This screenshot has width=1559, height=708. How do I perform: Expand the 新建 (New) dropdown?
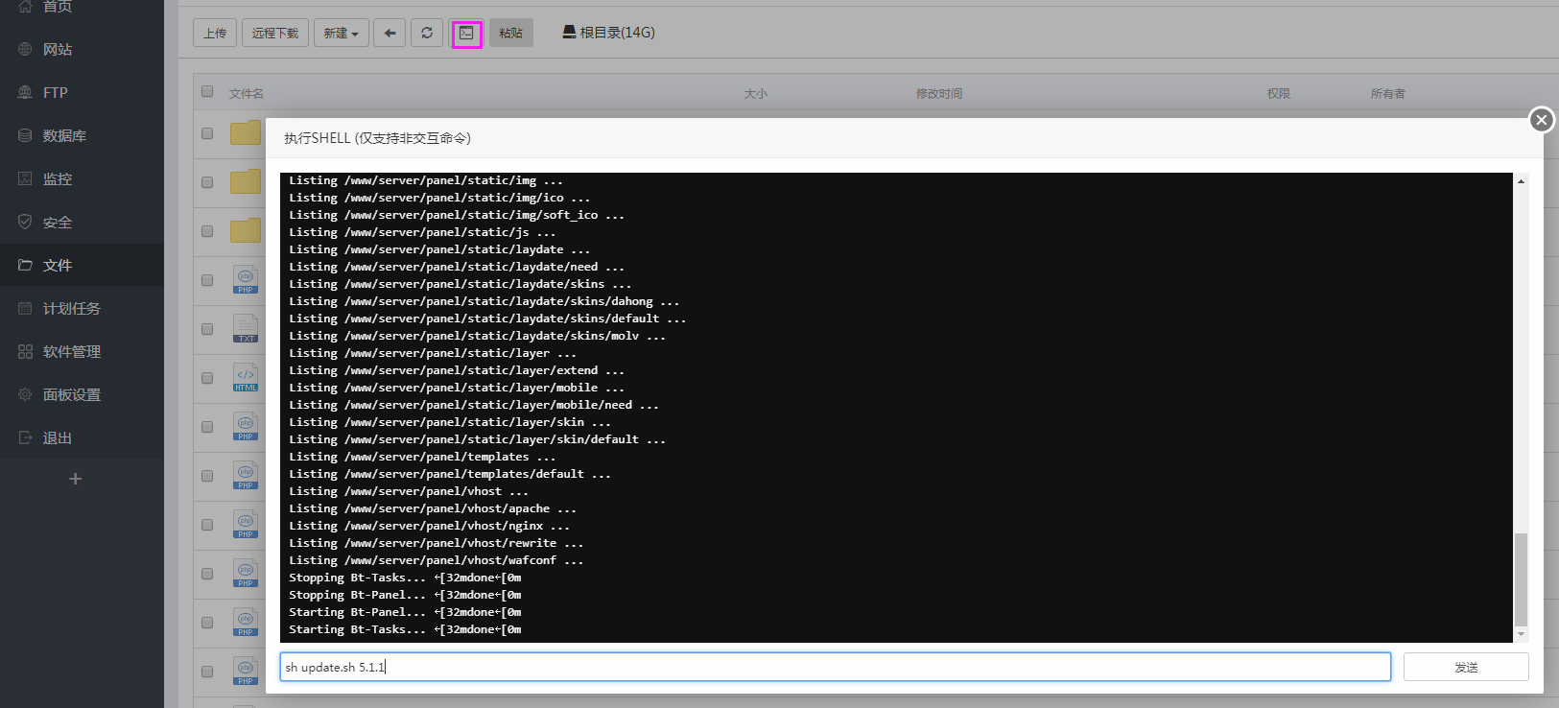pos(341,33)
